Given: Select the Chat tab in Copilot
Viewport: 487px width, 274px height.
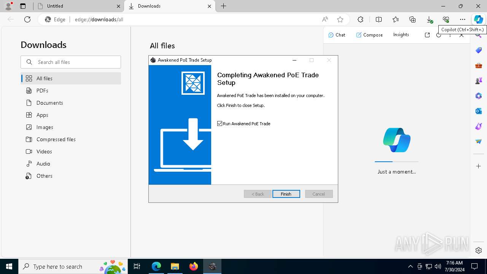Looking at the screenshot, I should coord(337,35).
